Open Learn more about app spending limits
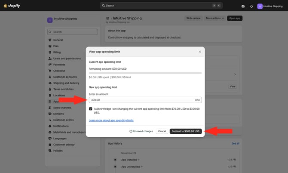288x173 pixels. click(111, 120)
